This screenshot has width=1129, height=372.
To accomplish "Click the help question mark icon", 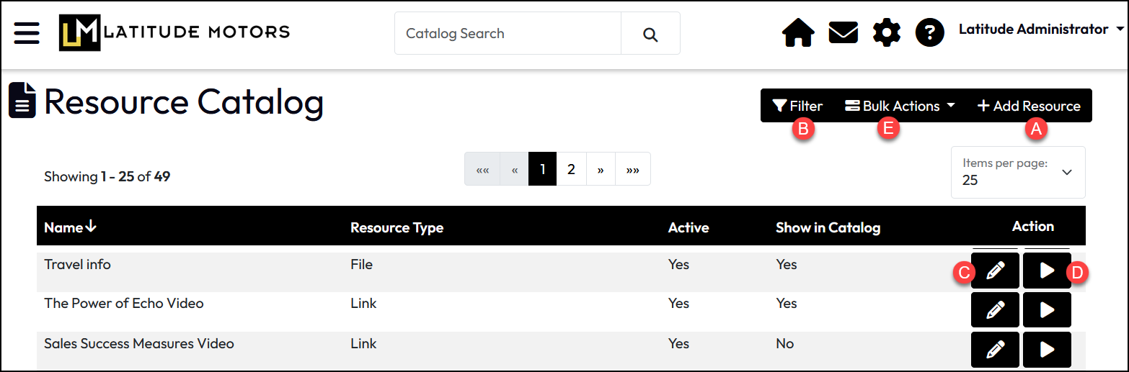I will (929, 33).
